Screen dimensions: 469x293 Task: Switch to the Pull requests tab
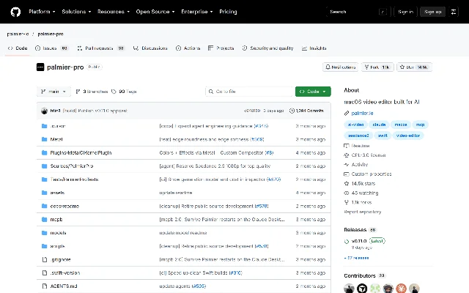101,48
